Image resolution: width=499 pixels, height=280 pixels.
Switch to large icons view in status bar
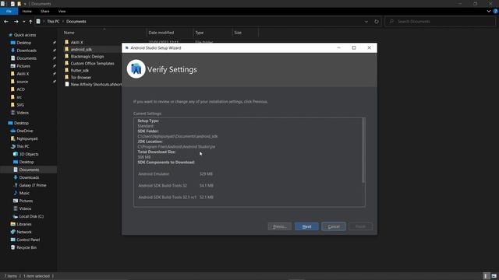point(494,276)
